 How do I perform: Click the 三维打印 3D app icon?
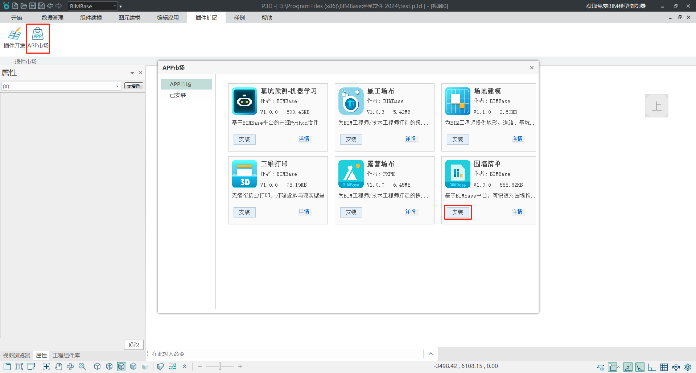click(244, 174)
